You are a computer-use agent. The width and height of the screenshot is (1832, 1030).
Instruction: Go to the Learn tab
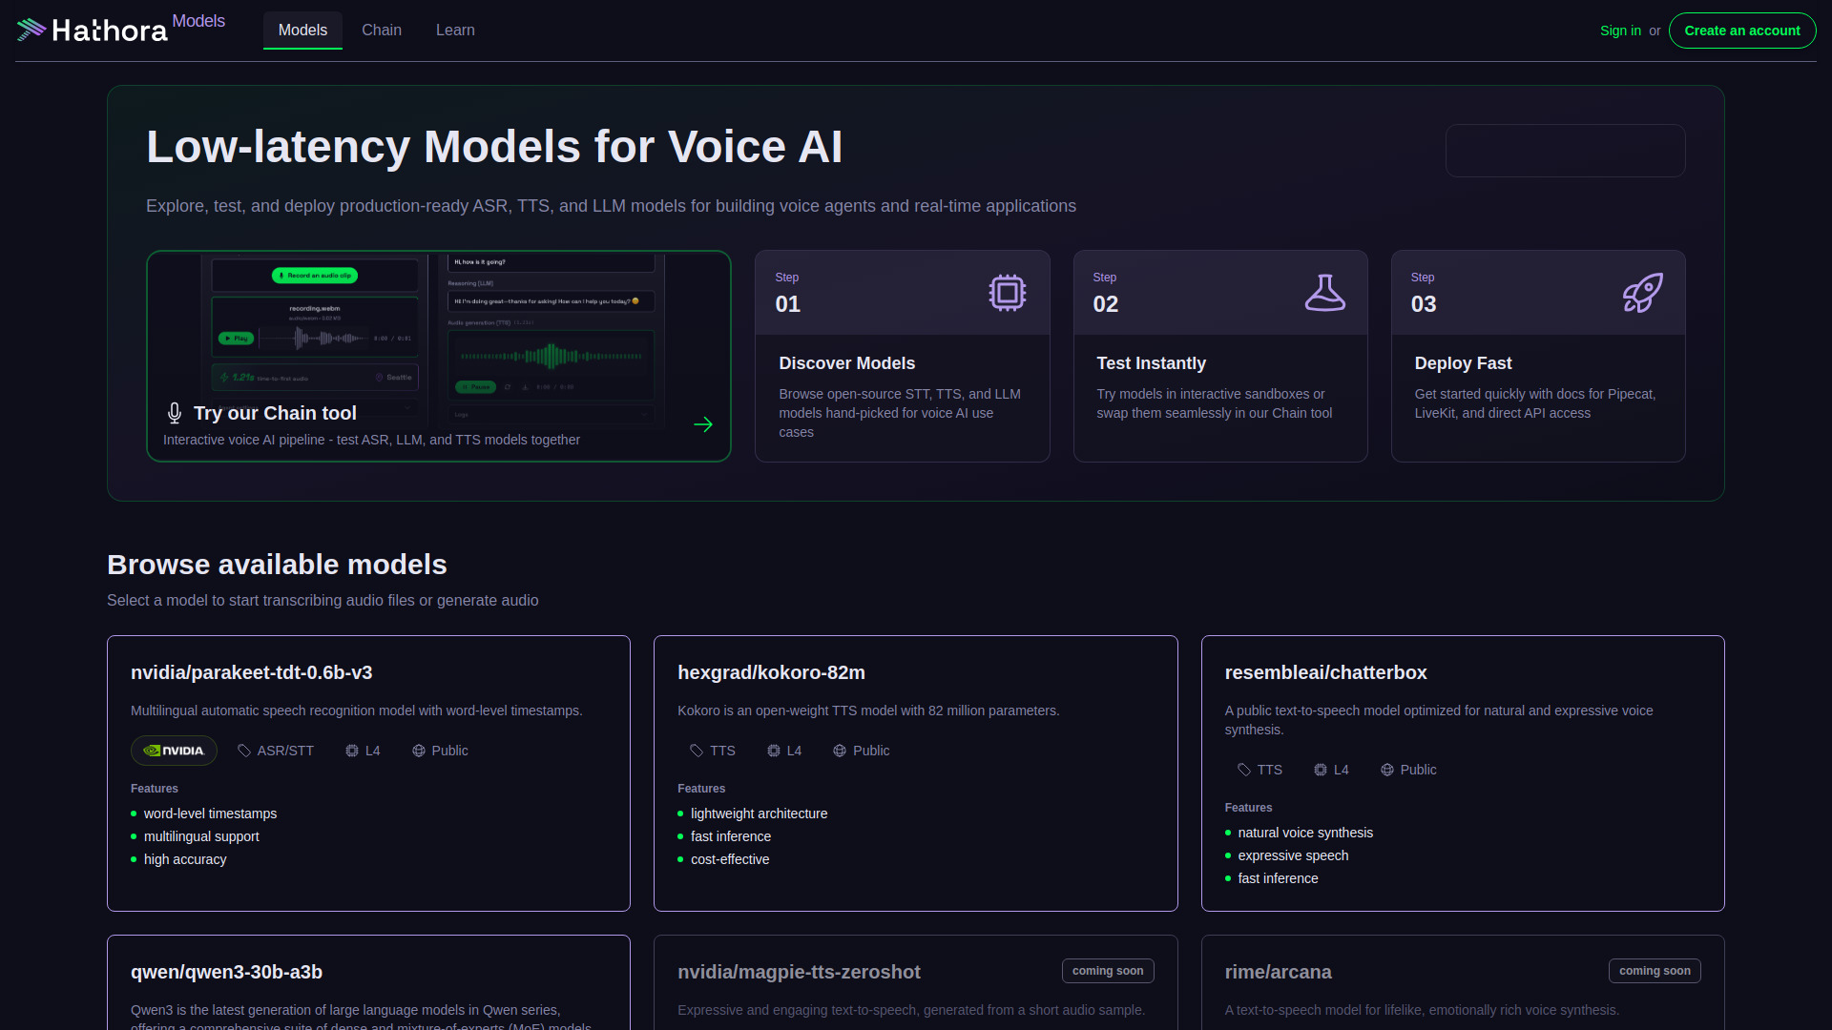[455, 31]
